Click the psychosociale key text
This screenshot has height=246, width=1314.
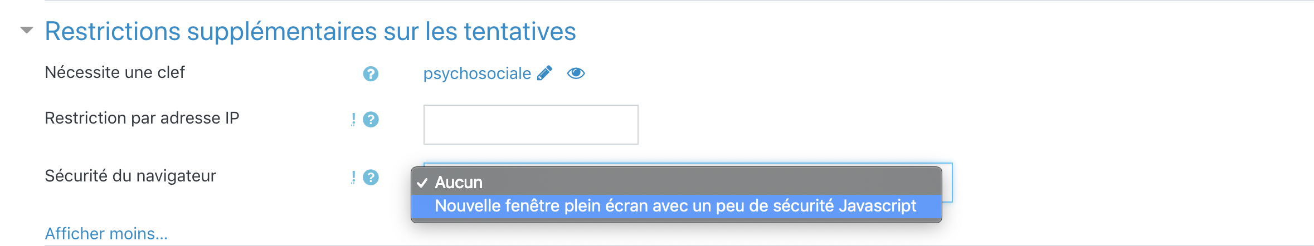pyautogui.click(x=477, y=73)
